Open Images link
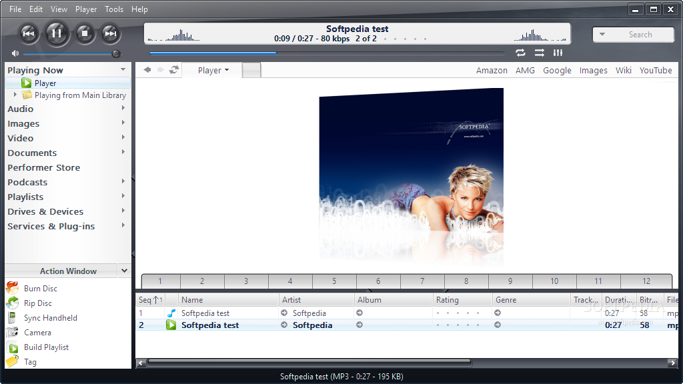Image resolution: width=683 pixels, height=384 pixels. (x=593, y=70)
